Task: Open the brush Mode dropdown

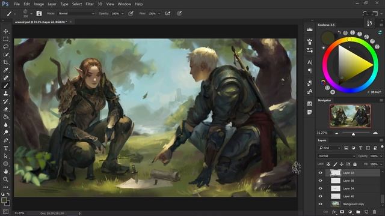Action: point(76,13)
